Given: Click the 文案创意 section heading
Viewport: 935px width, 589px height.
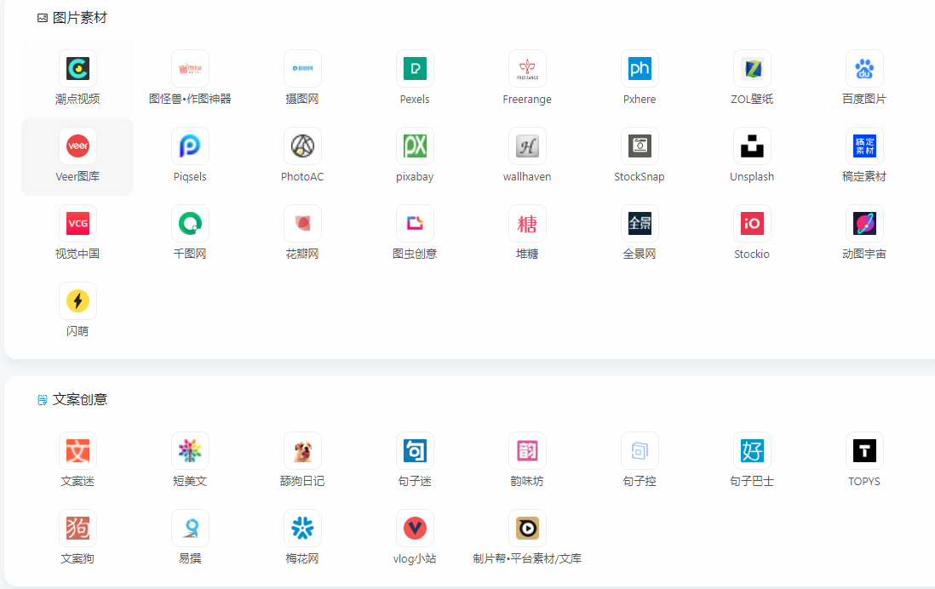Looking at the screenshot, I should 80,399.
